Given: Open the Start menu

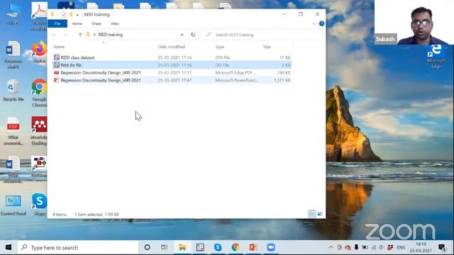Looking at the screenshot, I should [9, 247].
